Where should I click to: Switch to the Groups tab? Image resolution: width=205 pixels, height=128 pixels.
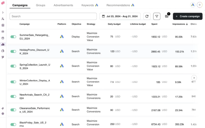(41, 5)
